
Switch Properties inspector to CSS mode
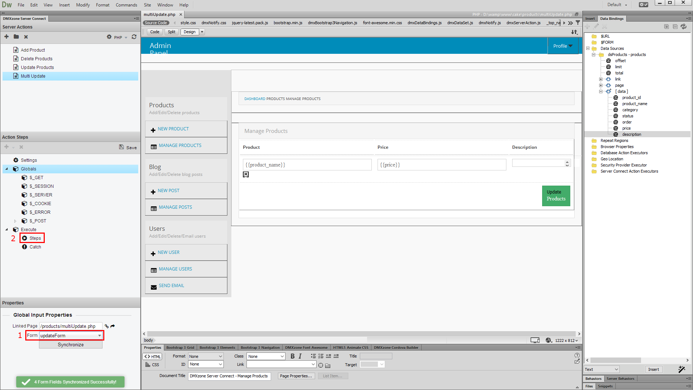pyautogui.click(x=152, y=365)
